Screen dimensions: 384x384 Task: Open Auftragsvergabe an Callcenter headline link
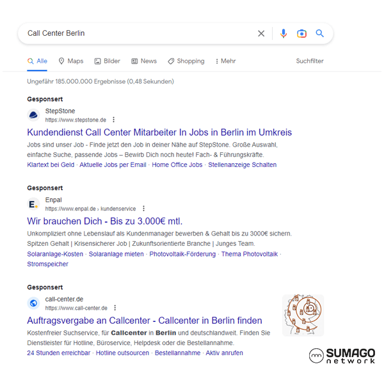(145, 321)
